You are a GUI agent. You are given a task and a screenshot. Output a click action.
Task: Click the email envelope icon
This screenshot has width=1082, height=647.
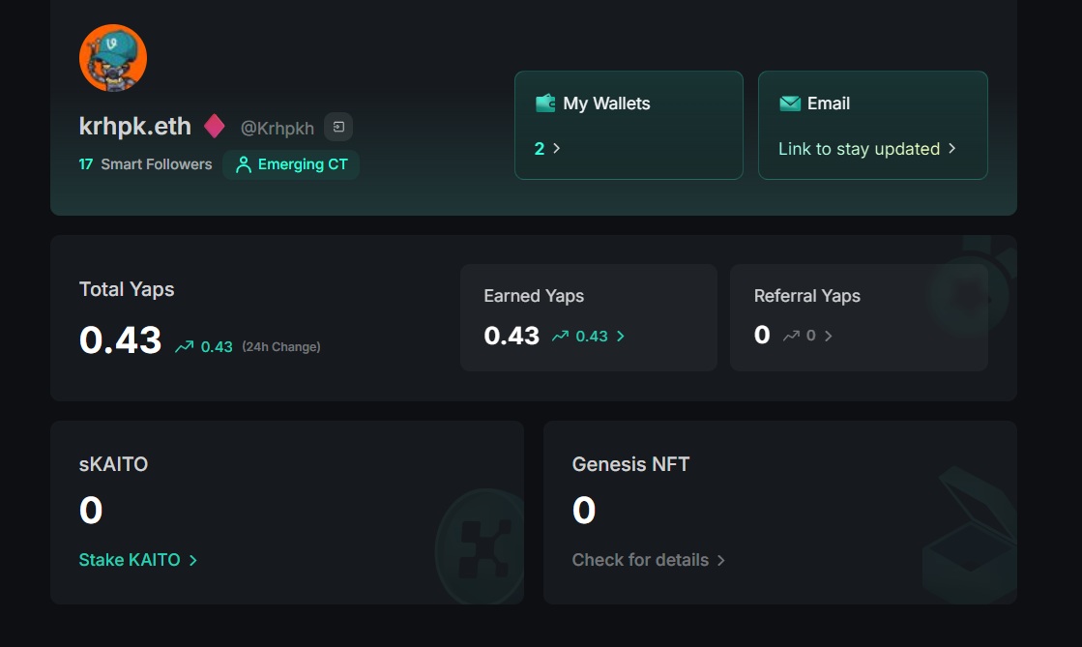[792, 103]
